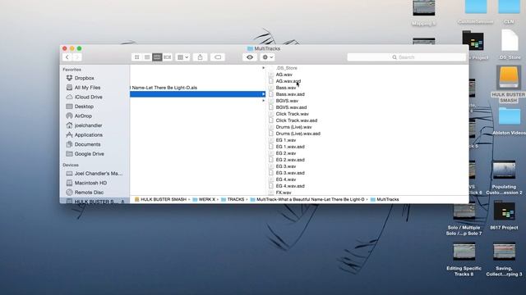Switch to Cover Flow view

168,57
